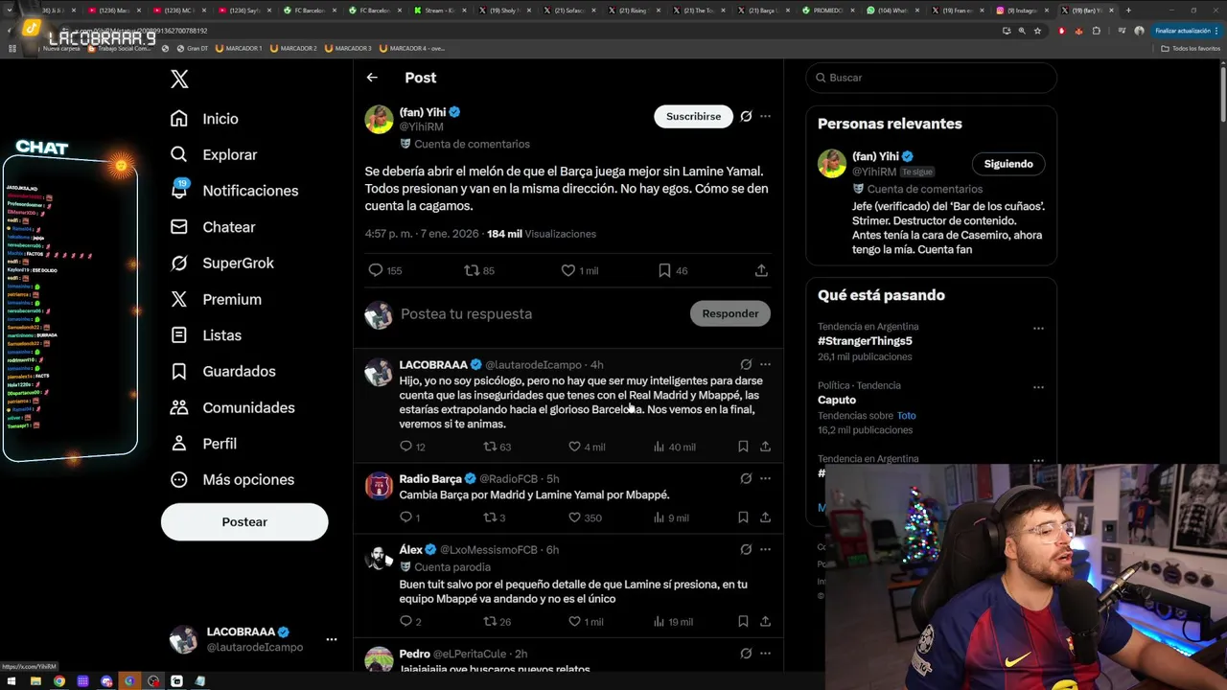Click Siguiendo button for Yihi
1227x690 pixels.
pos(1007,164)
